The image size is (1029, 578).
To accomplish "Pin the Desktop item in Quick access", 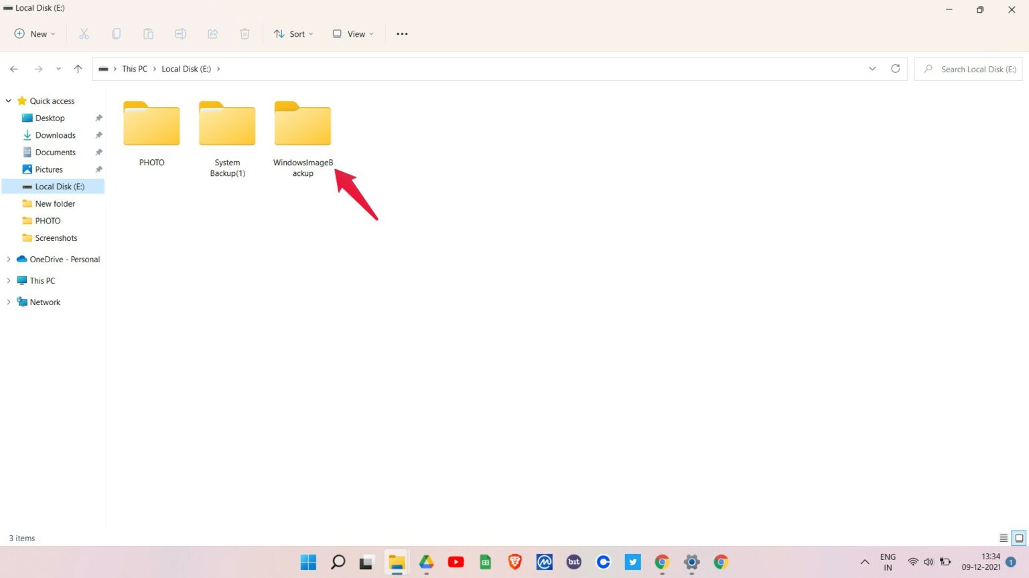I will tap(98, 118).
